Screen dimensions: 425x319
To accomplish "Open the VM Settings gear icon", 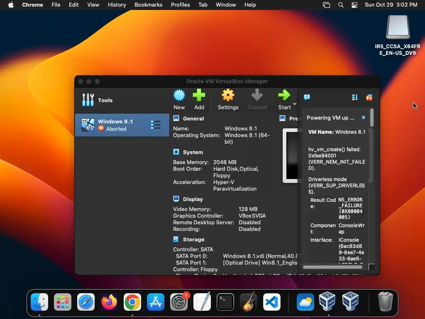I will pyautogui.click(x=228, y=95).
